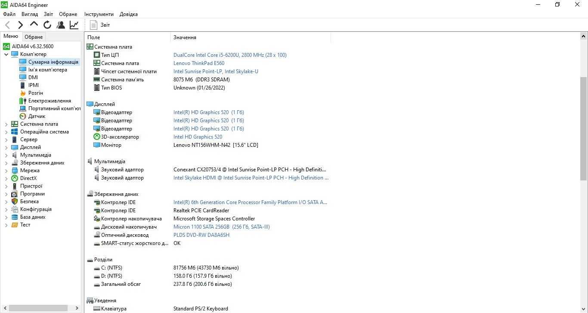The image size is (588, 313).
Task: Open Intel HD Graphics 520 3D-accelerator link
Action: click(198, 137)
